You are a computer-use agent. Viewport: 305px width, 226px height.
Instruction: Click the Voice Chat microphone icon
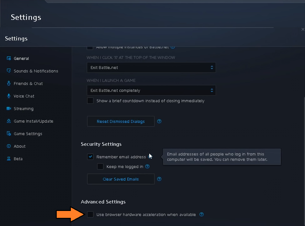(x=9, y=96)
